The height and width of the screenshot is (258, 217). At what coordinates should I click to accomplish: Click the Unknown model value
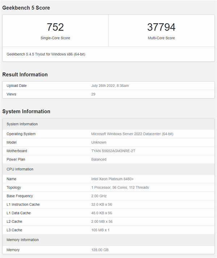(x=99, y=142)
